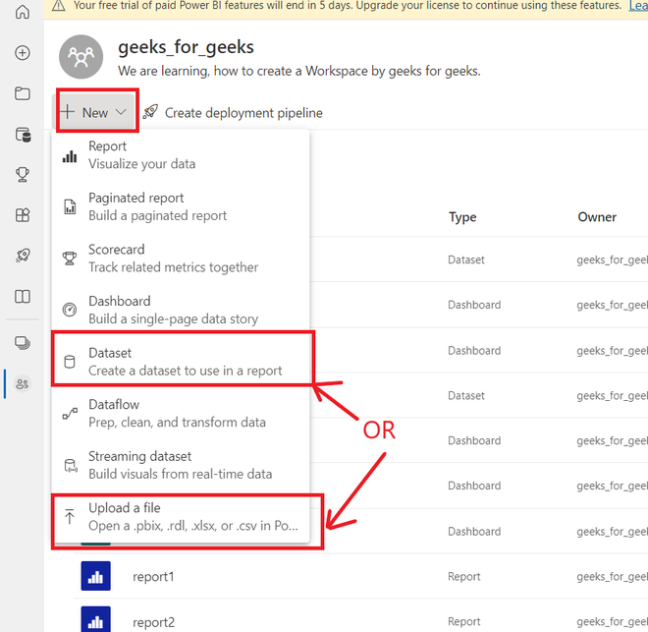Click Report type cell in report2 row
648x632 pixels.
(x=463, y=621)
